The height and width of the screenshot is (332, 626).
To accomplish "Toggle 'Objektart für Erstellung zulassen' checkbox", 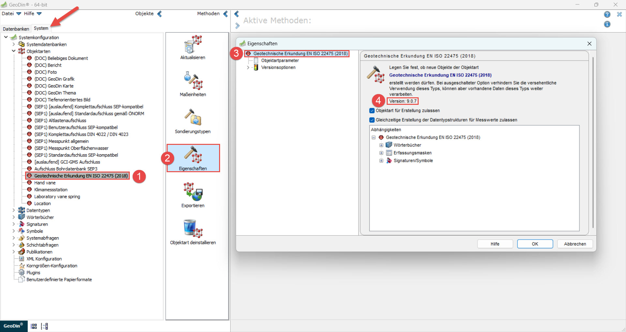I will point(372,111).
